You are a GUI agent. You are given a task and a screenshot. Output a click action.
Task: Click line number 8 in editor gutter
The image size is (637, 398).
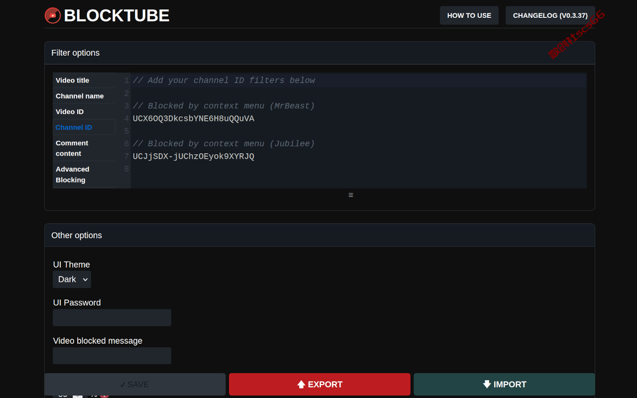click(126, 169)
